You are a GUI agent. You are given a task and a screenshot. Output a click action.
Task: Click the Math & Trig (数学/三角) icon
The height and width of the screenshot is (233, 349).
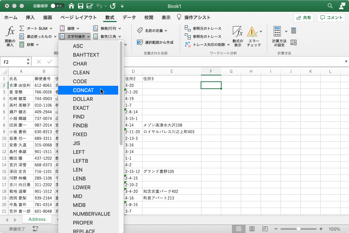95,36
